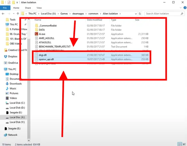This screenshot has height=146, width=187.
Task: Open Local Disk (D:) drive
Action: pyautogui.click(x=17, y=108)
